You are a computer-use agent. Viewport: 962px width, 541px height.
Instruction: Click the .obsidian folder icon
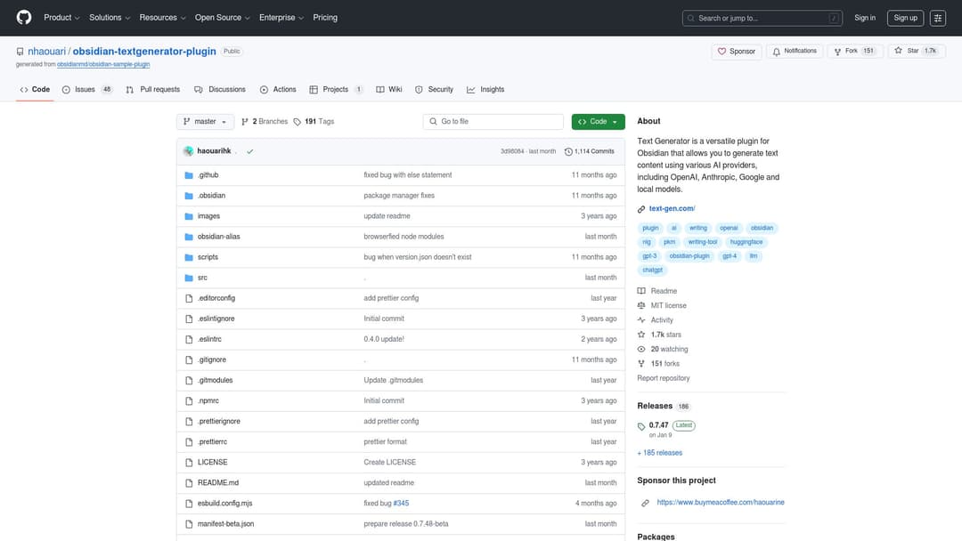[189, 196]
